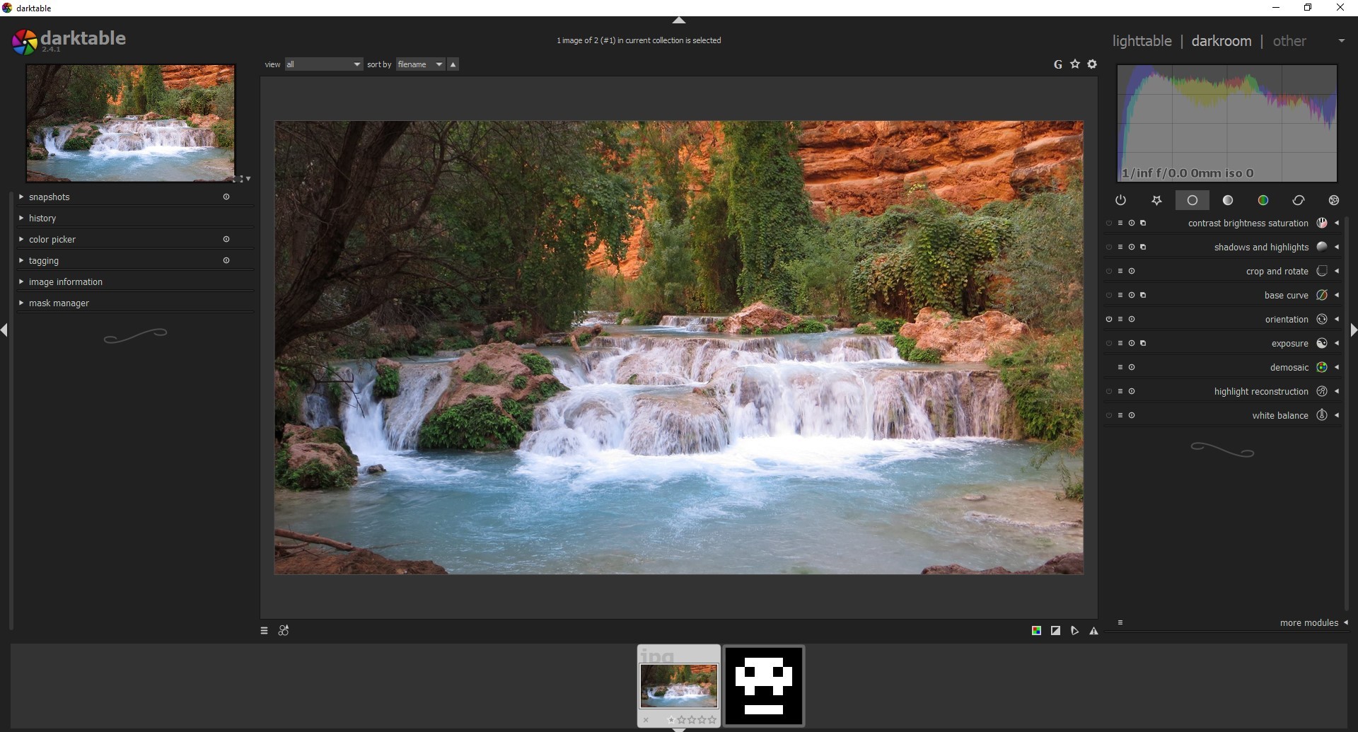This screenshot has height=732, width=1358.
Task: Open quick presets menu below image
Action: click(265, 631)
